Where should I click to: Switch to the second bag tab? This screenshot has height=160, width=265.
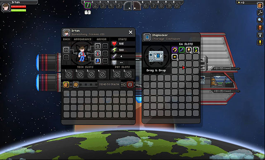point(76,85)
